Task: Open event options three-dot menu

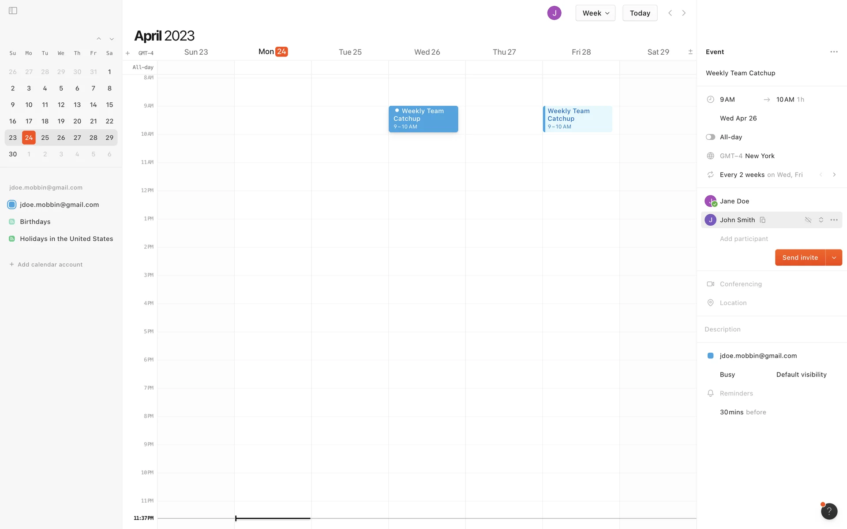Action: 833,52
